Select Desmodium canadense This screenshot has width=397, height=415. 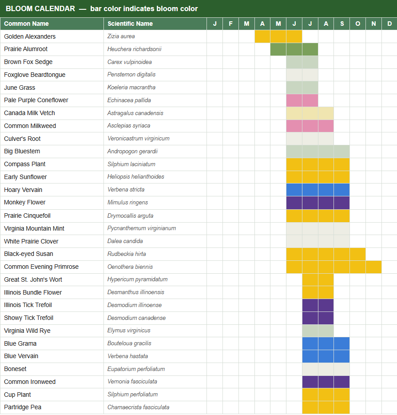(136, 318)
